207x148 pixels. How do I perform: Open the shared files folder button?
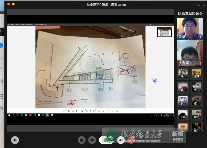[x=91, y=140]
